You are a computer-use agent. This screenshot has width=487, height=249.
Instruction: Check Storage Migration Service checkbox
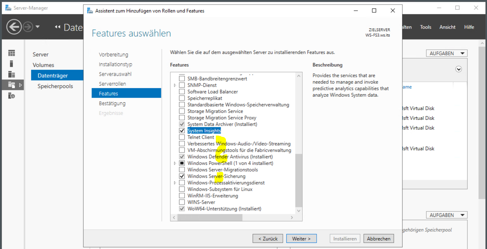click(182, 111)
